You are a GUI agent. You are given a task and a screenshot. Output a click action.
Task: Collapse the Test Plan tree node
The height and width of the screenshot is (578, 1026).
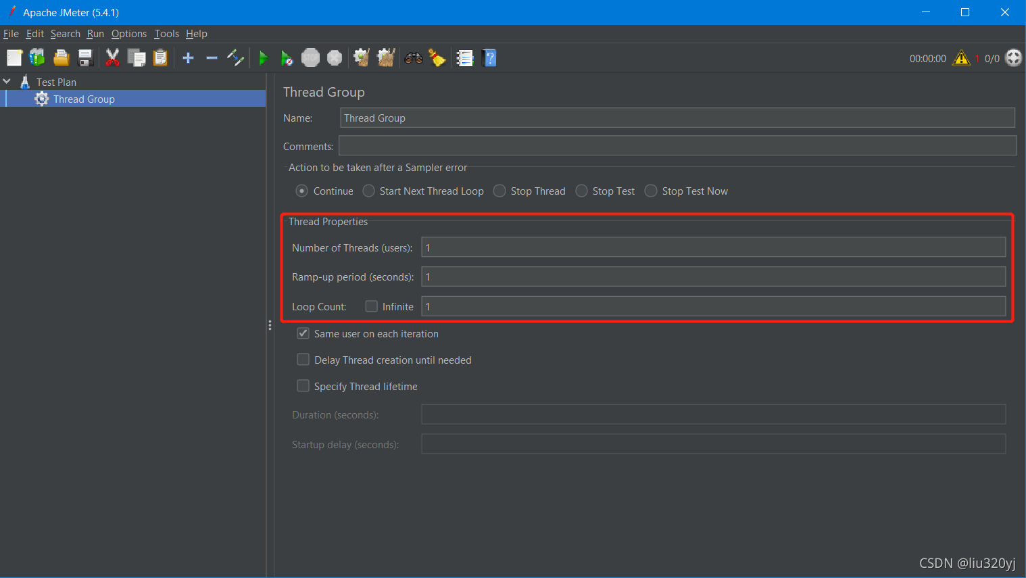point(7,81)
